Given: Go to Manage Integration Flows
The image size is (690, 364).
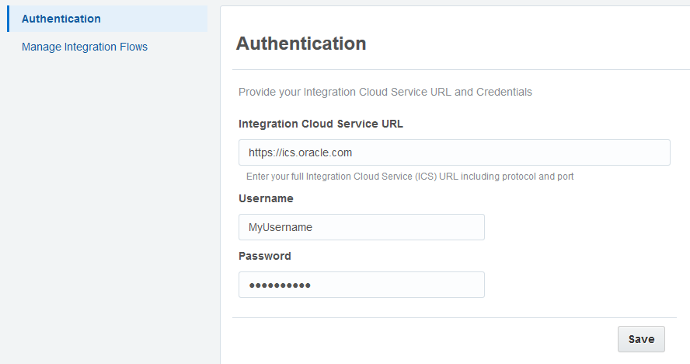Looking at the screenshot, I should (85, 47).
